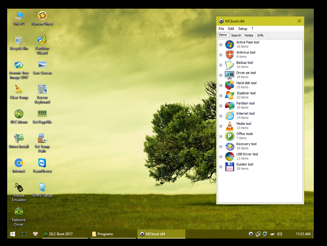Click the Media tool cone icon
The image size is (327, 246).
pos(229,126)
